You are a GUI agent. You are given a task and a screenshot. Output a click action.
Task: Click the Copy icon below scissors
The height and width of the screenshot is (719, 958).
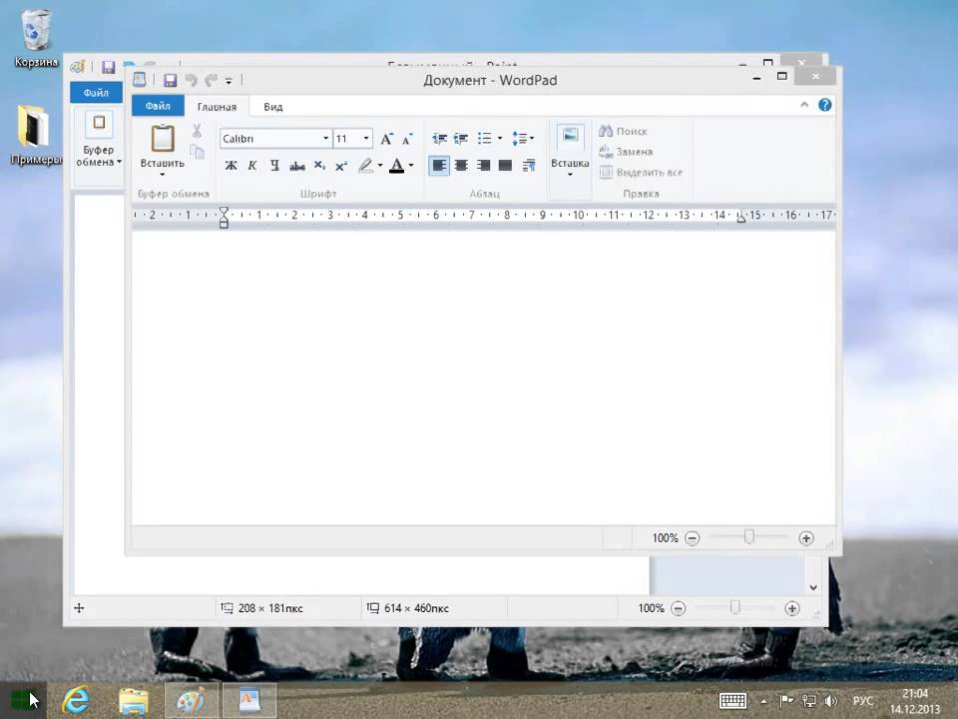(x=197, y=151)
